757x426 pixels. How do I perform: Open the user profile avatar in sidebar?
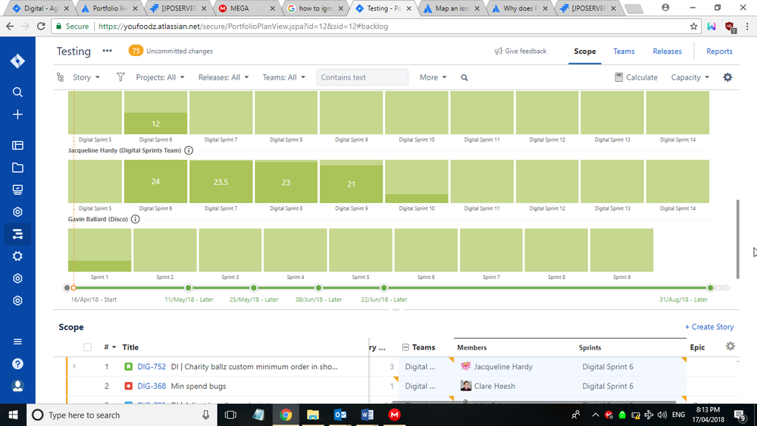(x=17, y=386)
